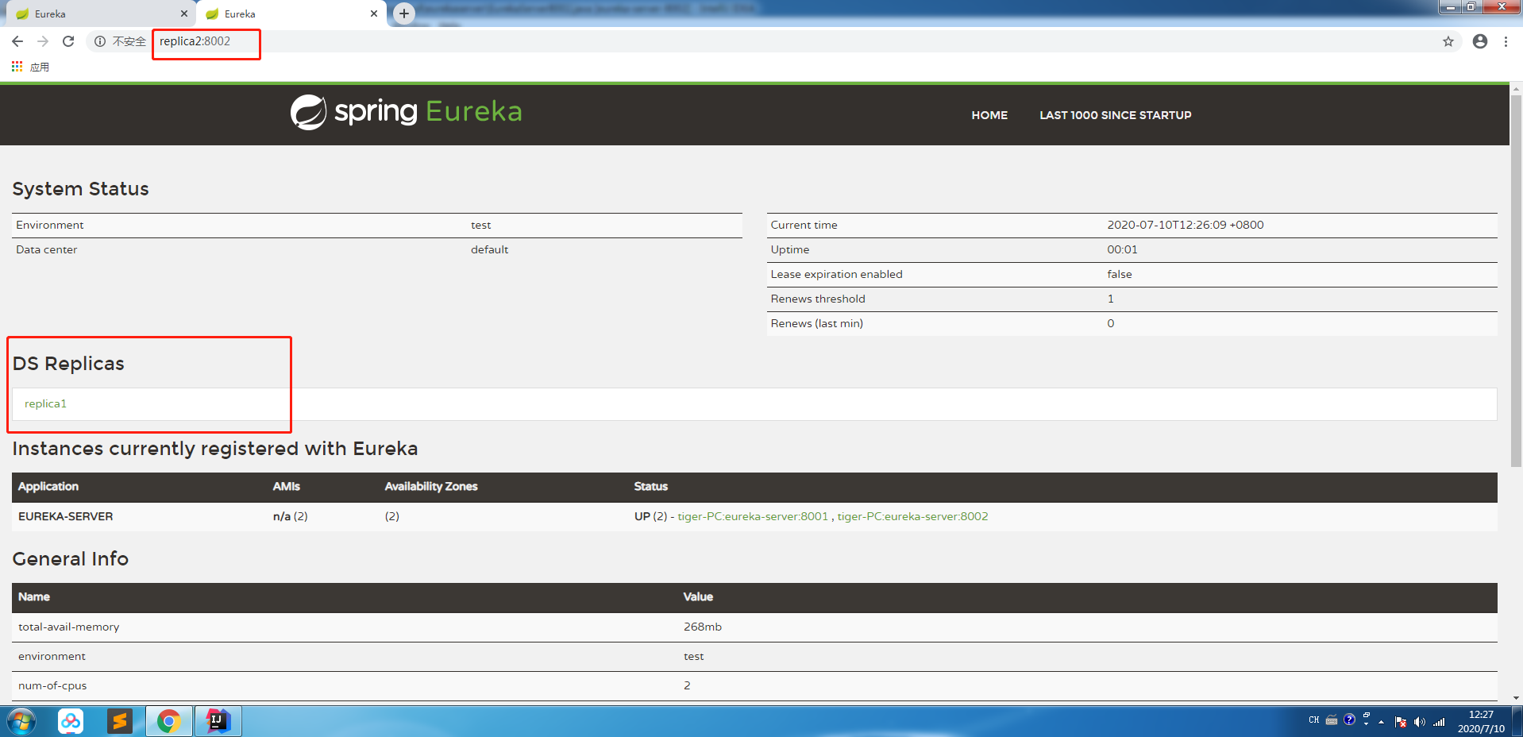Click the Environment label in System Status
The width and height of the screenshot is (1523, 737).
pos(50,225)
